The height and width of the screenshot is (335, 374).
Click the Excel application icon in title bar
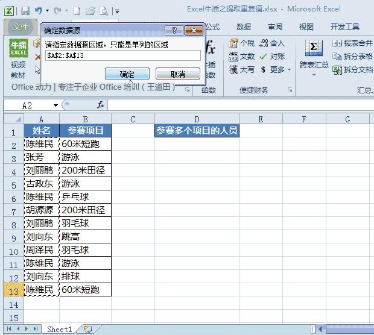[x=9, y=11]
